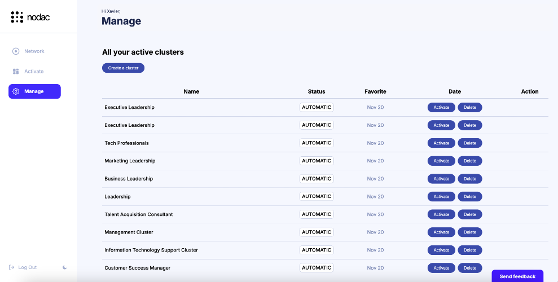The height and width of the screenshot is (282, 558).
Task: Click Nov 20 date in Business Leadership row
Action: pos(375,179)
